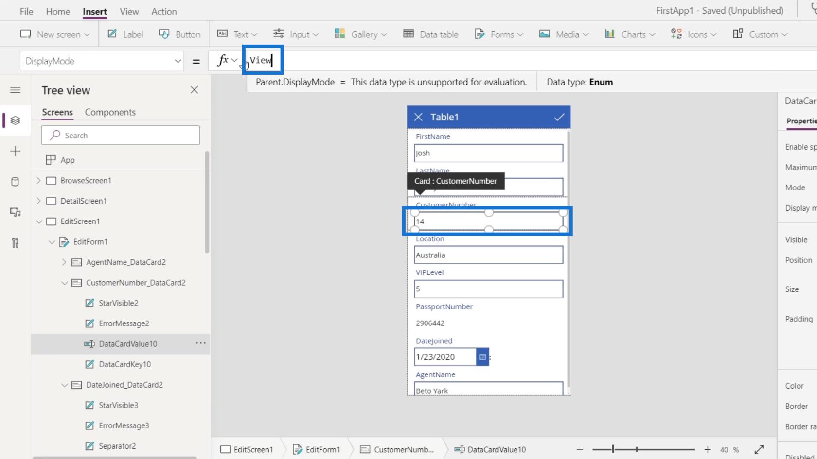Switch to the Home tab
Image resolution: width=817 pixels, height=459 pixels.
58,11
